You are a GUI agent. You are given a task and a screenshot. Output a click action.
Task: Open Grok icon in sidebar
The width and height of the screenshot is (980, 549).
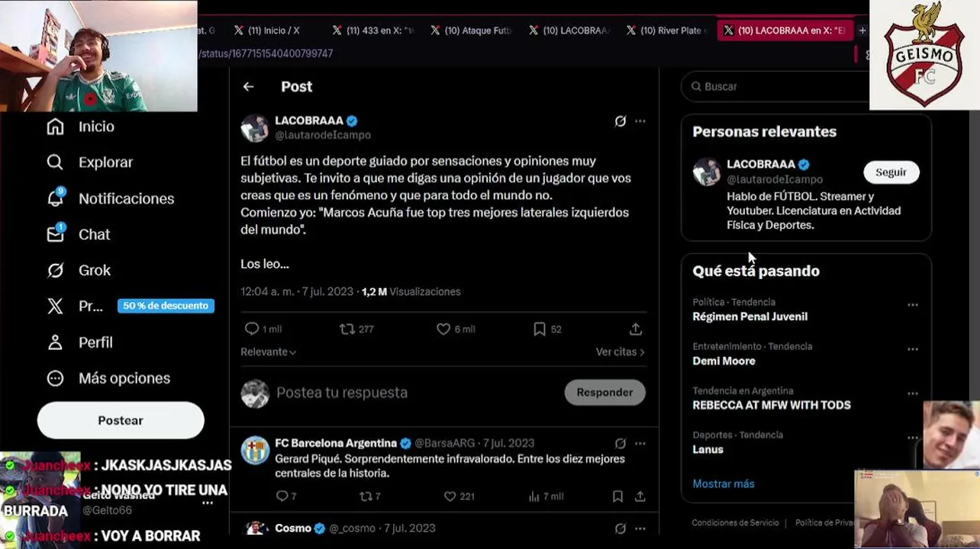coord(55,270)
